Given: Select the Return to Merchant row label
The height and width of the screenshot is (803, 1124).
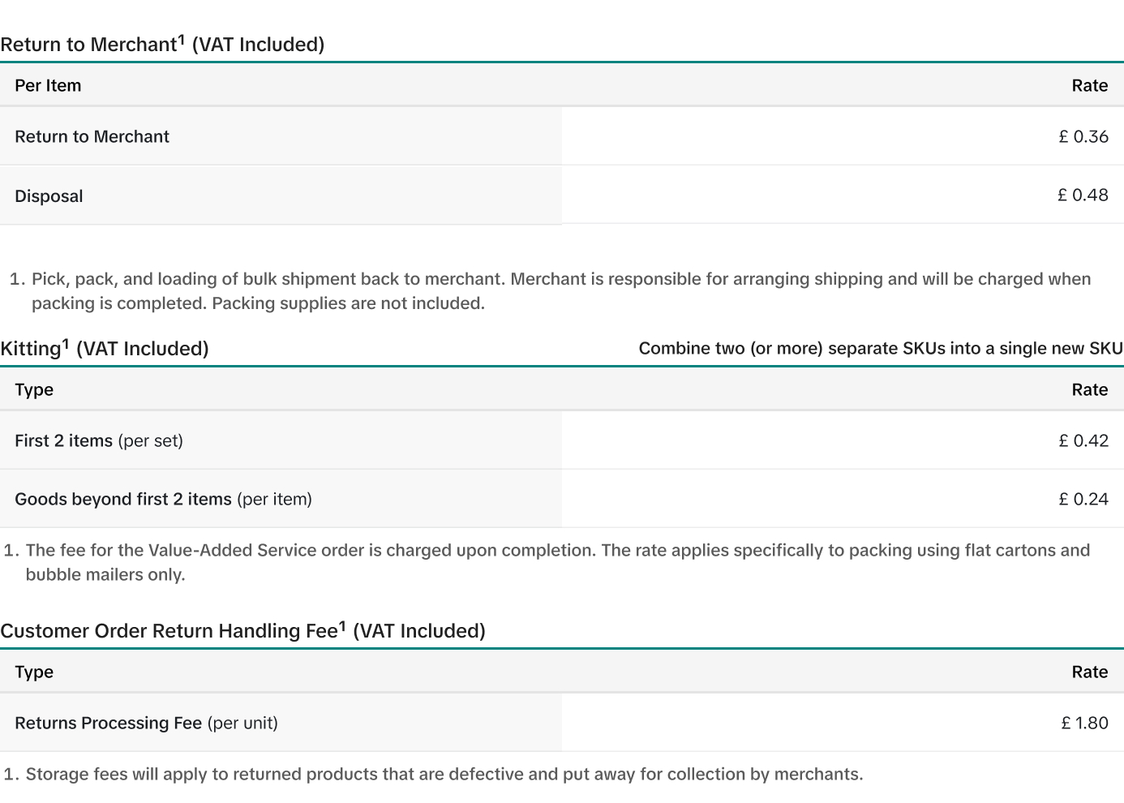Looking at the screenshot, I should point(92,136).
